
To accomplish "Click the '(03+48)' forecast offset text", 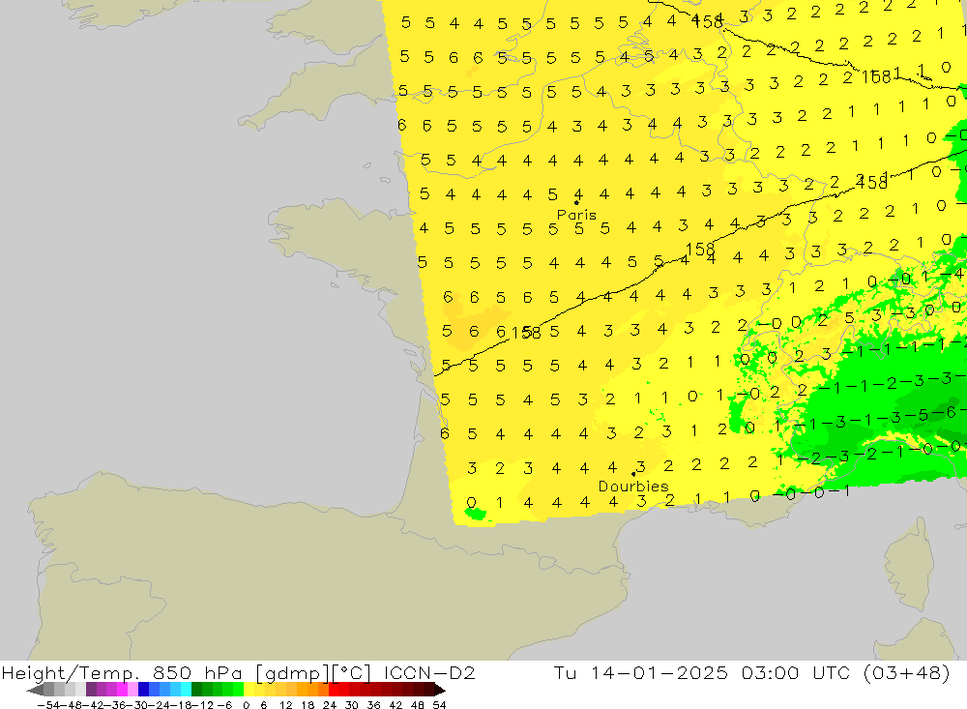I will point(908,672).
